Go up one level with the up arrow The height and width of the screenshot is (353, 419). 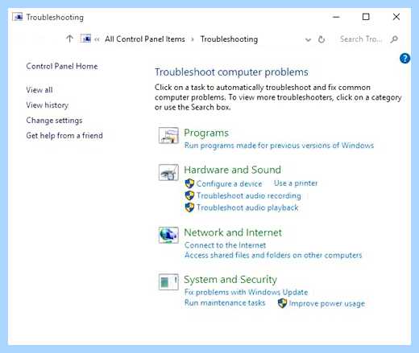69,39
